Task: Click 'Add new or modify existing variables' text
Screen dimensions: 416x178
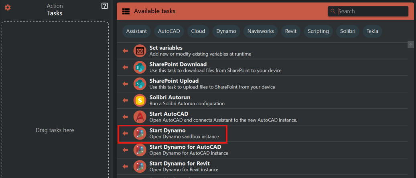Action: (x=200, y=54)
